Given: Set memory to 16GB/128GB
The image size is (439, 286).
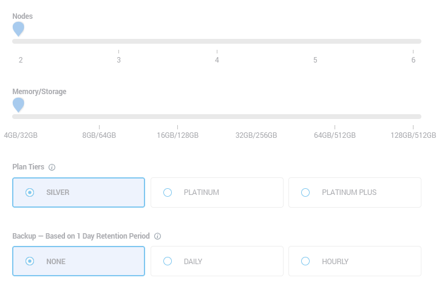Looking at the screenshot, I should [177, 117].
